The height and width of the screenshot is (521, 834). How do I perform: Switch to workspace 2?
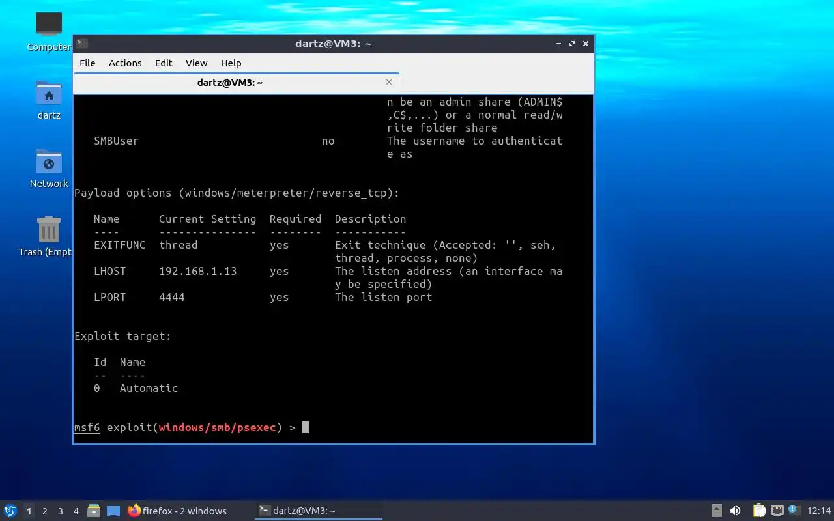click(x=44, y=511)
